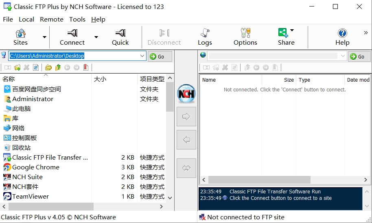Select 此电脑 in local list
Viewport: 372px width, 223px height.
coord(21,109)
